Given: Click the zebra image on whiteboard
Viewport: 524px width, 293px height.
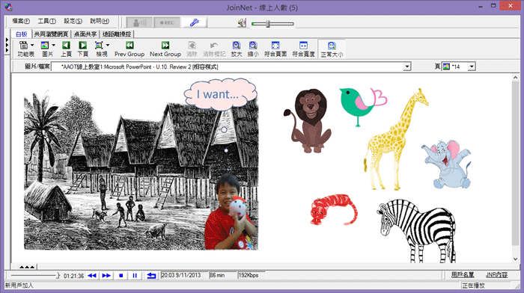Looking at the screenshot, I should (417, 231).
